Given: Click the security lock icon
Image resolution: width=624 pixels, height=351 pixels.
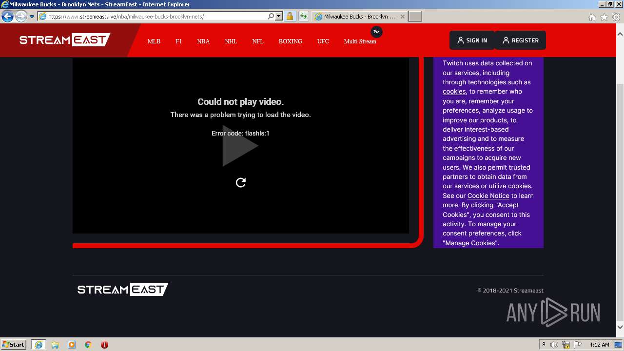Looking at the screenshot, I should [x=290, y=17].
